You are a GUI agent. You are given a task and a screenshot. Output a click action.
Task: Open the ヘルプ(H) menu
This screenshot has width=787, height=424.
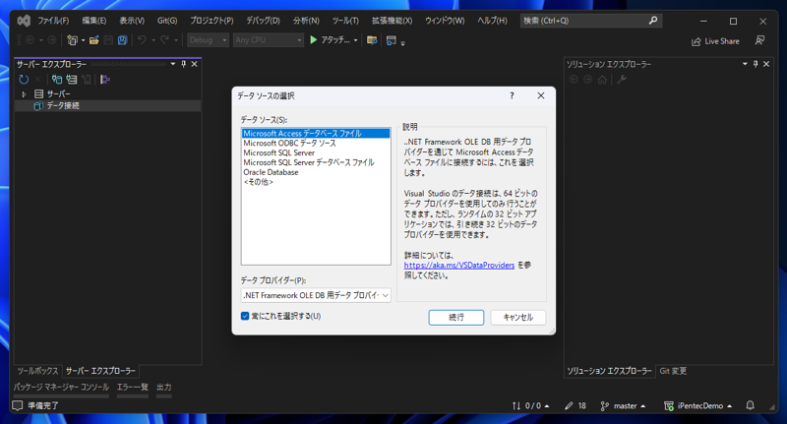click(492, 21)
